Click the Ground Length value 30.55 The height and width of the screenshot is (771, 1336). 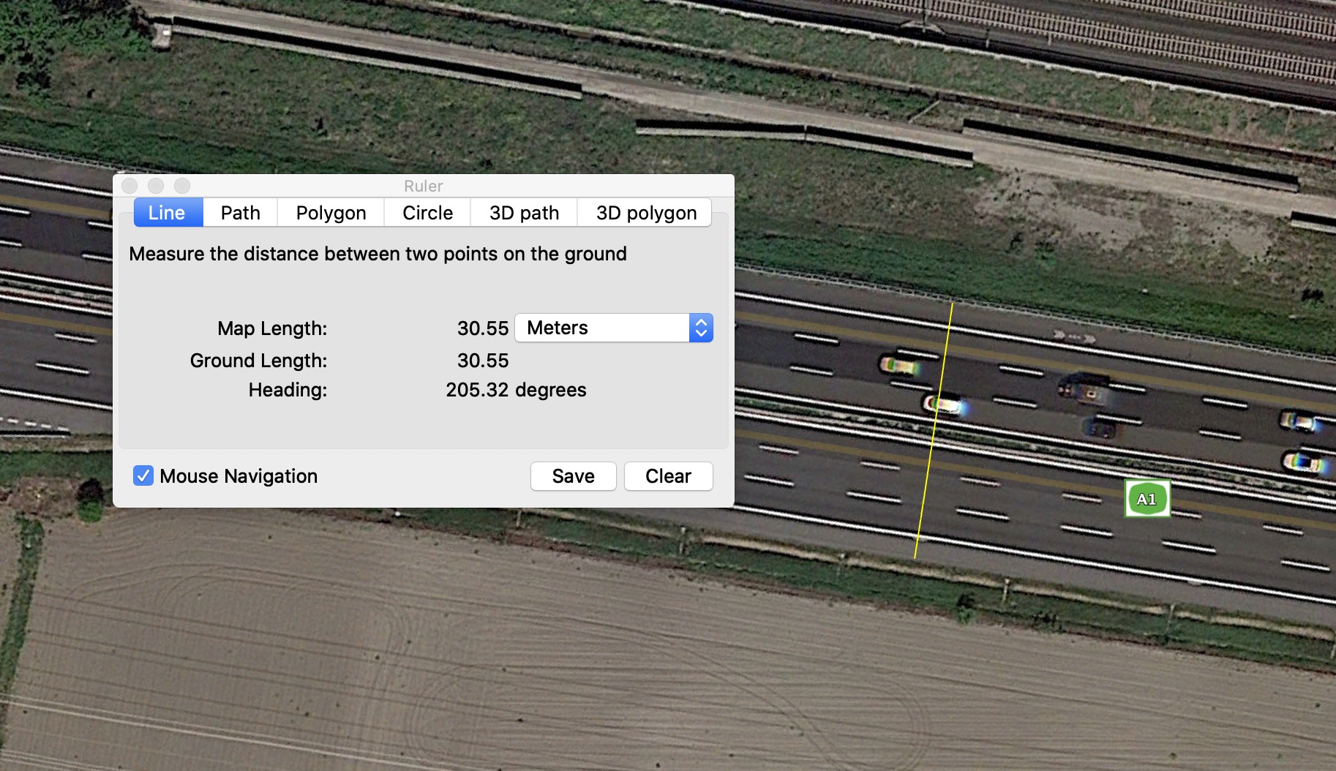tap(483, 361)
